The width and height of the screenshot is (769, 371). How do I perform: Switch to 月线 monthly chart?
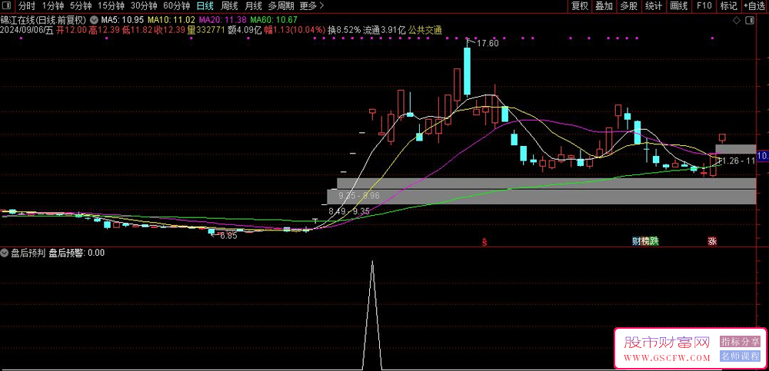point(253,6)
